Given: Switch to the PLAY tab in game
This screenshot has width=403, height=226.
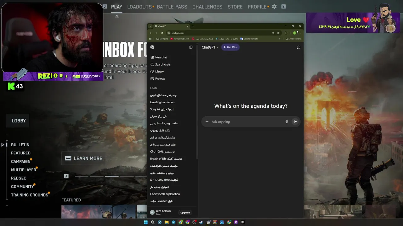Looking at the screenshot, I should [116, 7].
